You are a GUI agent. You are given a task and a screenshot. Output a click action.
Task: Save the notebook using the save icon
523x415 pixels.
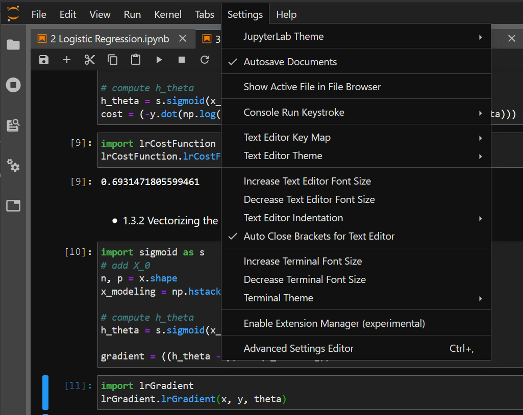(43, 60)
